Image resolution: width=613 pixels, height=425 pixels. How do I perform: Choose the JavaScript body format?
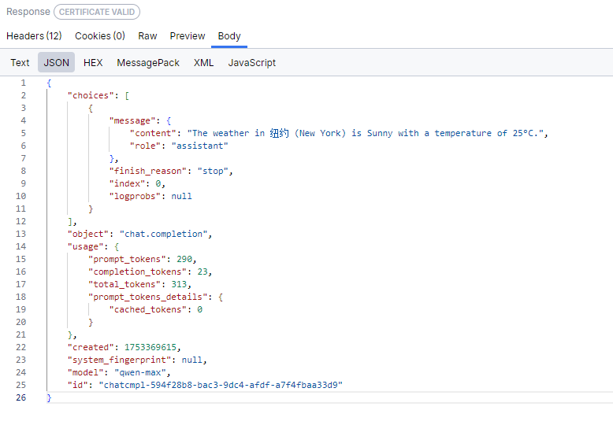[x=252, y=62]
